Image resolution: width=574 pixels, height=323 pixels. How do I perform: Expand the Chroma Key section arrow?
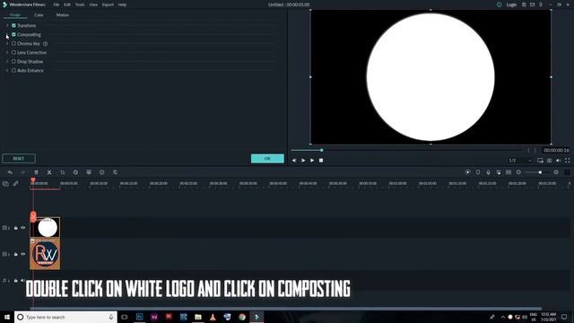7,44
